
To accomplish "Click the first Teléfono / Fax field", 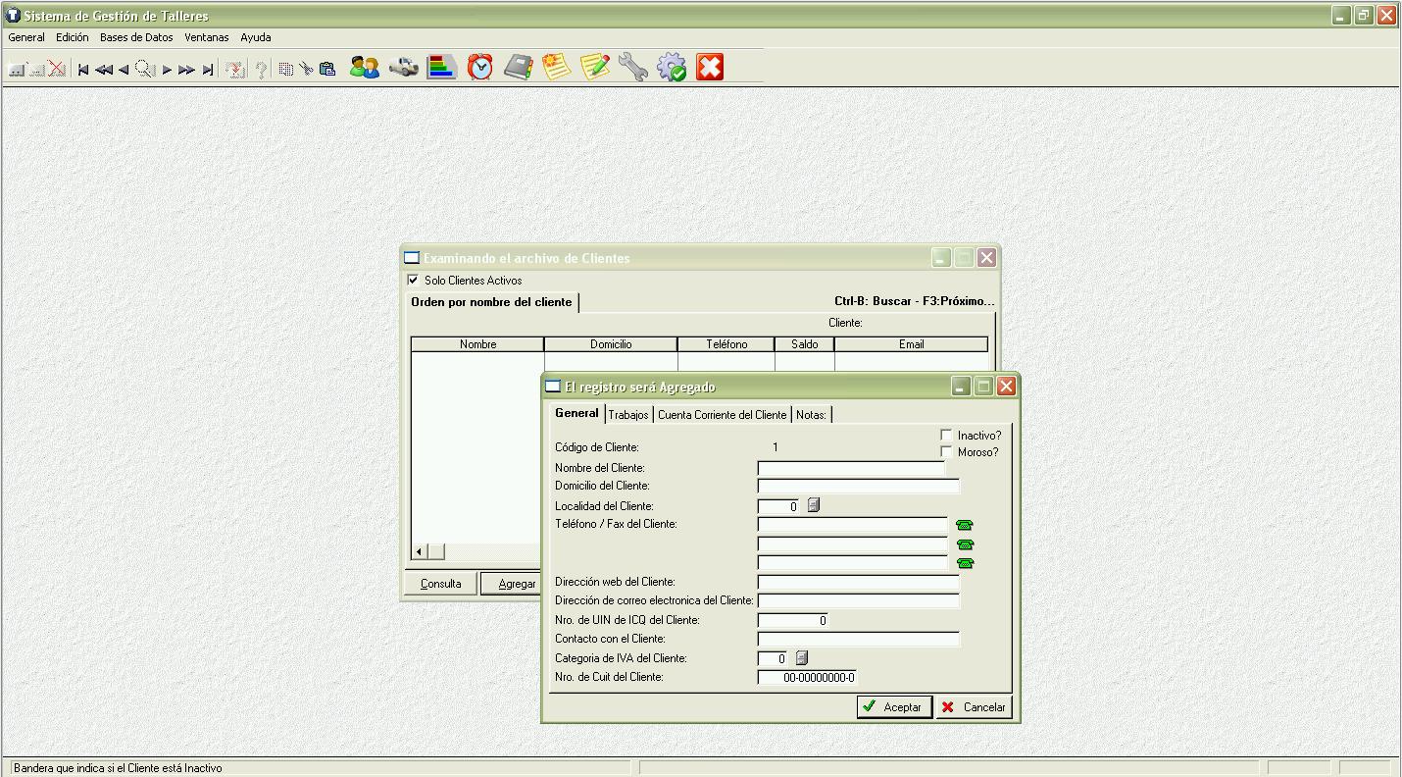I will 853,525.
